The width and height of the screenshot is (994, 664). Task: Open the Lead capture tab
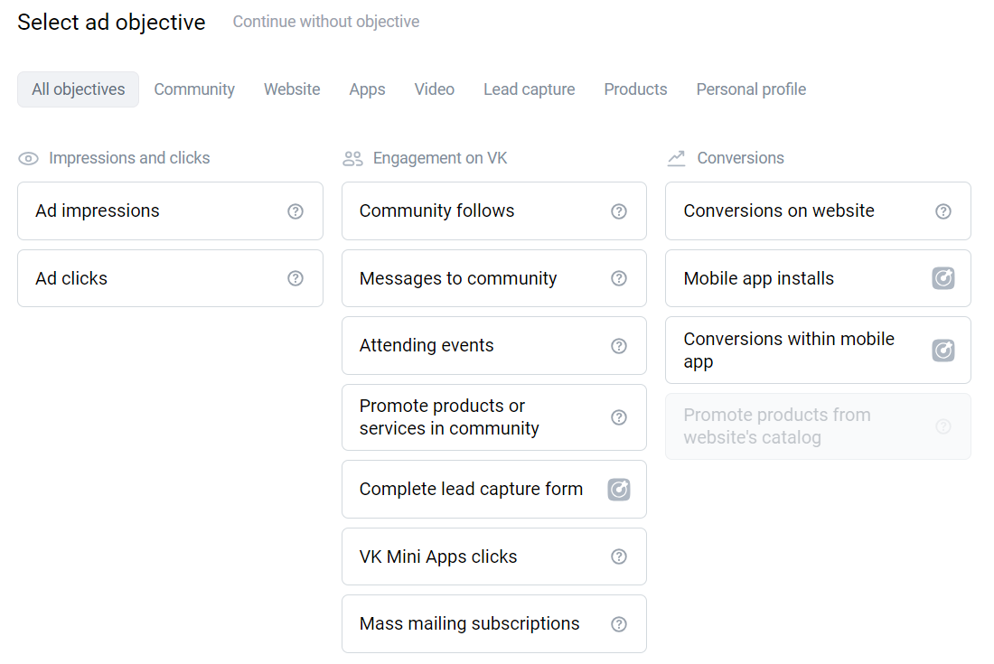coord(530,89)
